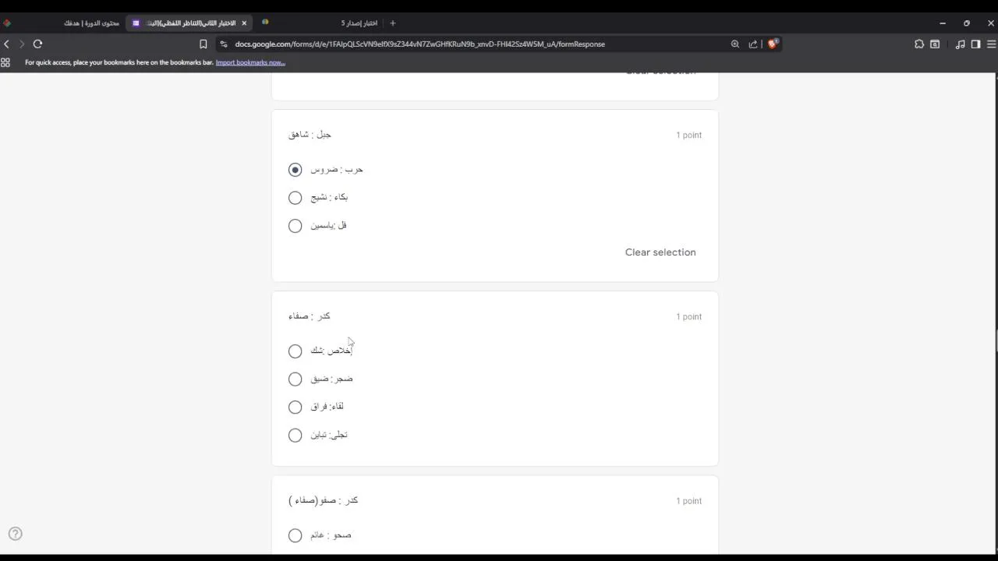
Task: Bookmark this page with the bookmark icon
Action: coord(203,44)
